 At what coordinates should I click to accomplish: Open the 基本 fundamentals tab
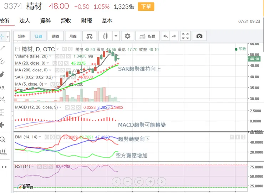pos(107,21)
